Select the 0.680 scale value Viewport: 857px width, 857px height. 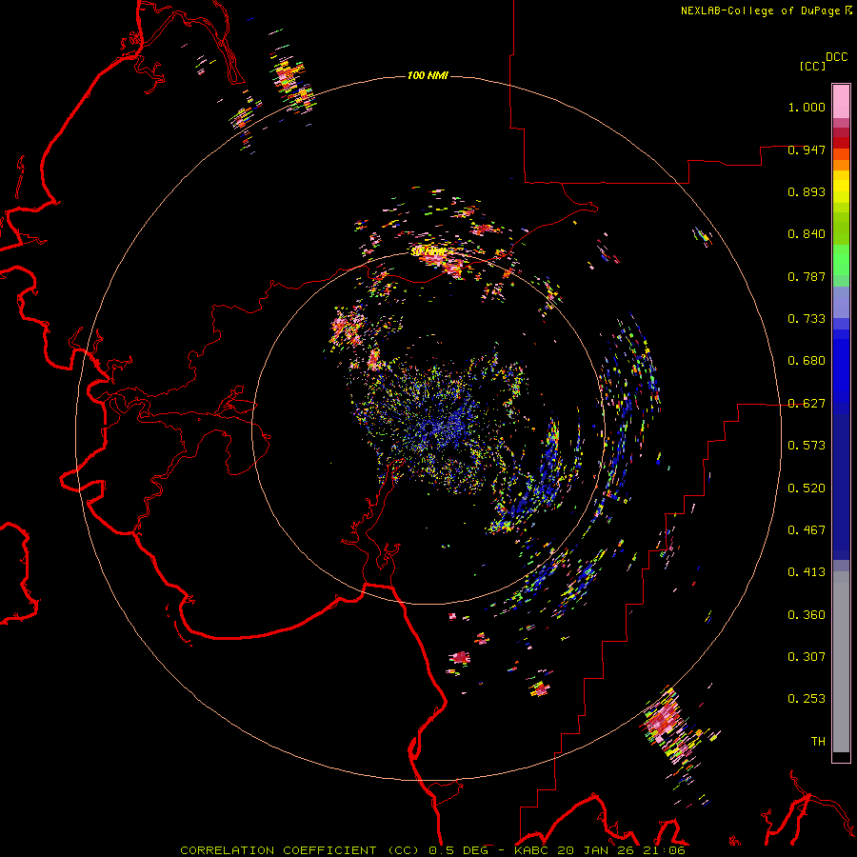[807, 361]
